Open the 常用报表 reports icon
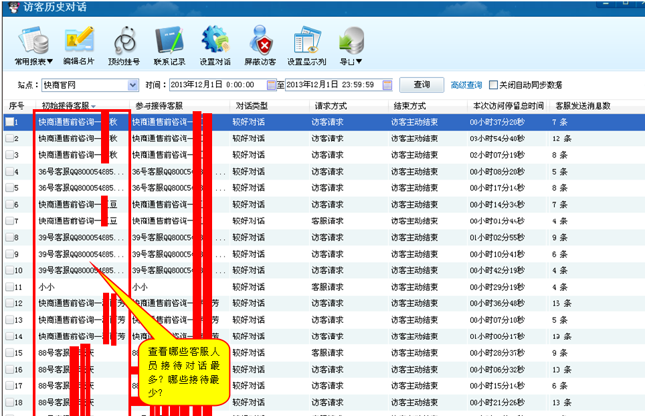This screenshot has width=645, height=416. (33, 42)
